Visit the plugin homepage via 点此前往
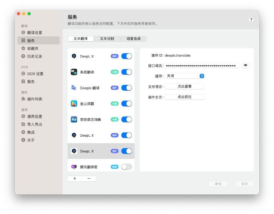Image resolution: width=274 pixels, height=214 pixels. point(185,97)
